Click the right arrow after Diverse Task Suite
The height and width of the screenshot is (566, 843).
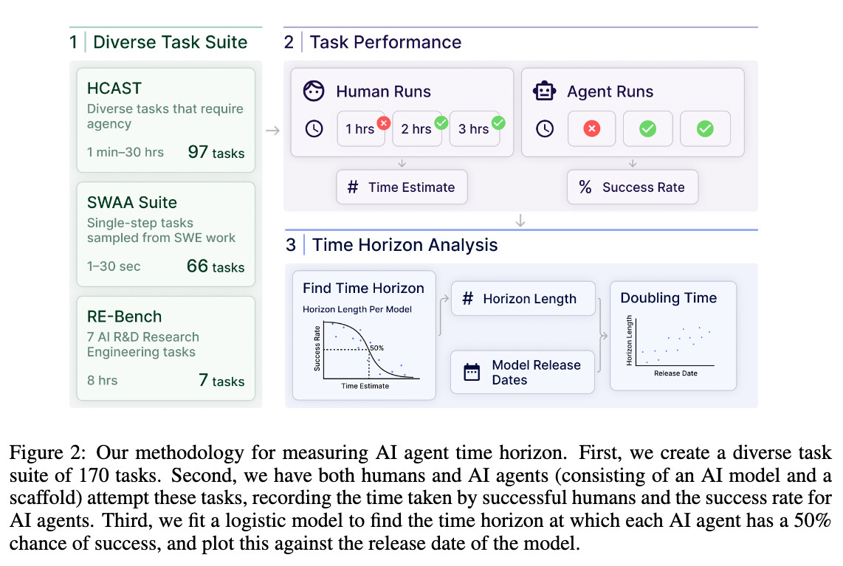272,131
